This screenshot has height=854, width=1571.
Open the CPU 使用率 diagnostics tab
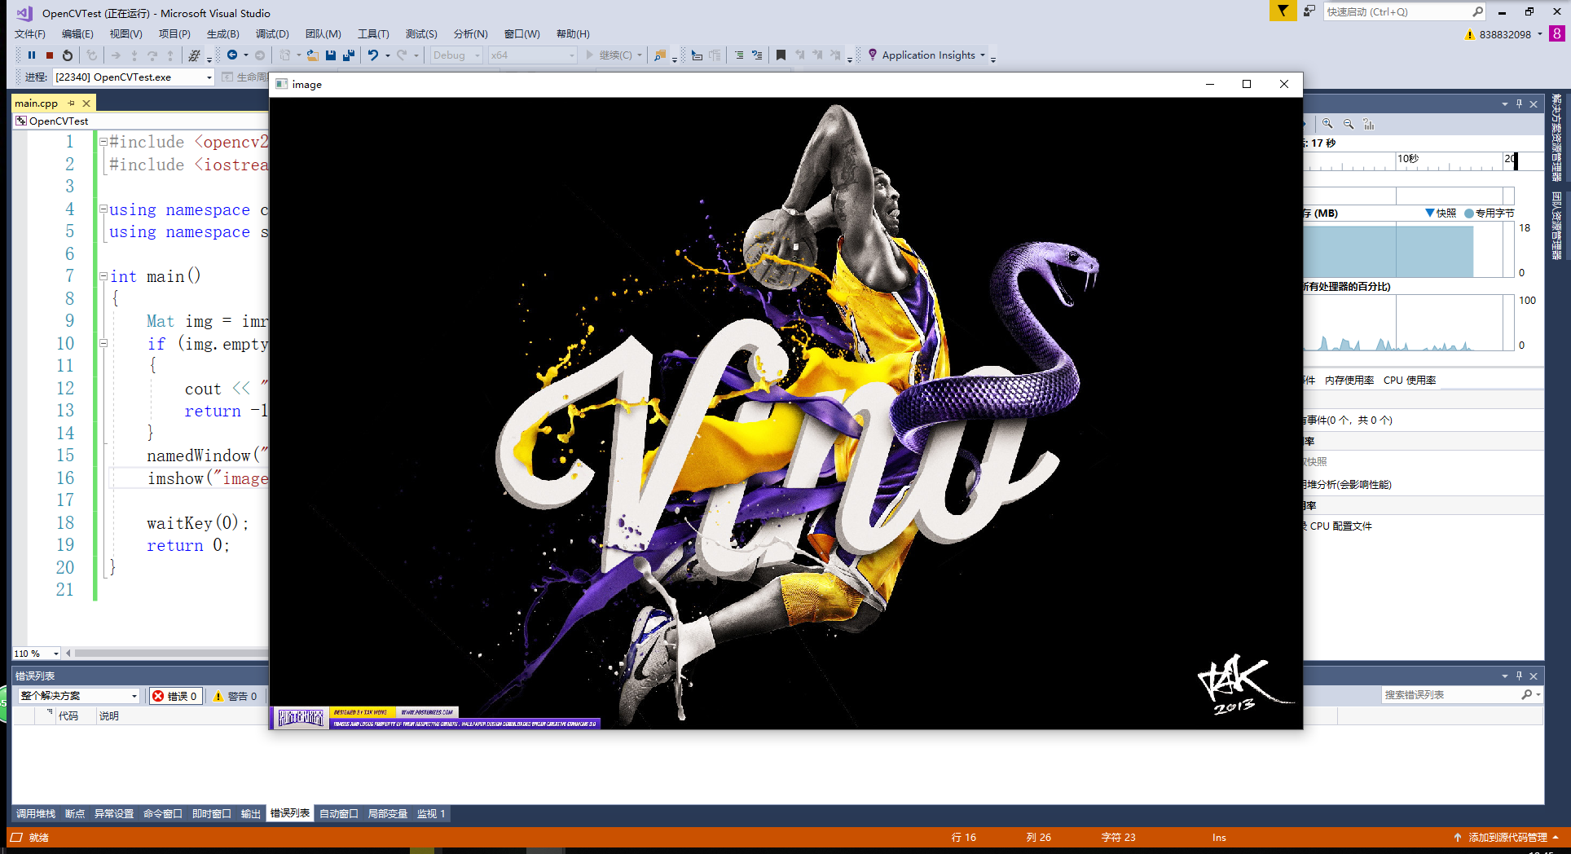[1410, 381]
